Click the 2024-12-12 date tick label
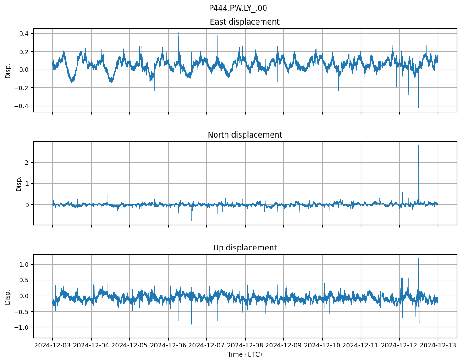Image resolution: width=461 pixels, height=362 pixels. click(399, 346)
